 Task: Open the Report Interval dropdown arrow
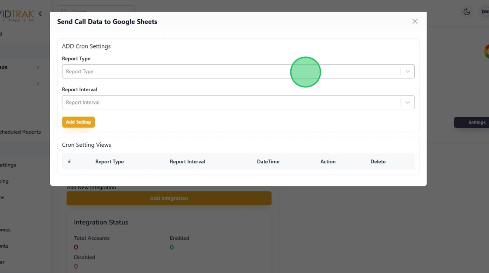point(407,103)
